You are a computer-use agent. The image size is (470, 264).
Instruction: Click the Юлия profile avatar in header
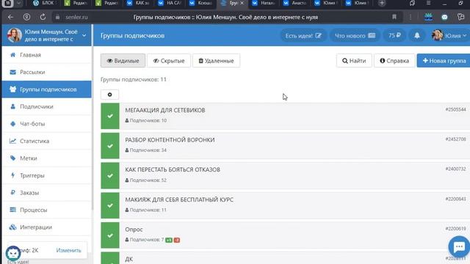click(437, 35)
